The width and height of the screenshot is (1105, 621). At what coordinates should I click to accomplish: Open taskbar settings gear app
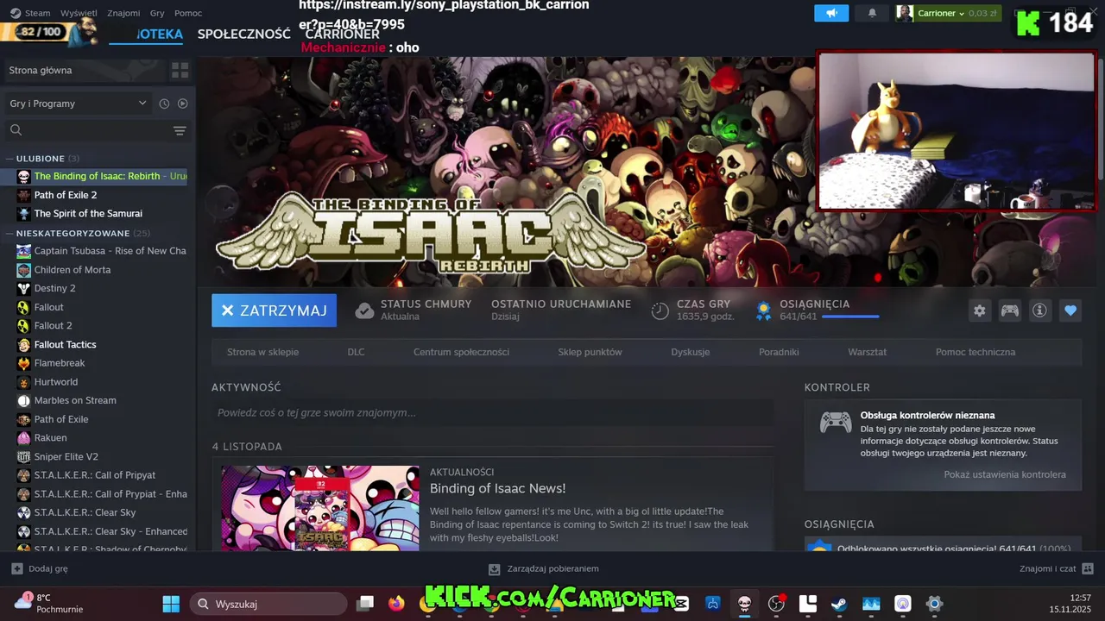(934, 604)
